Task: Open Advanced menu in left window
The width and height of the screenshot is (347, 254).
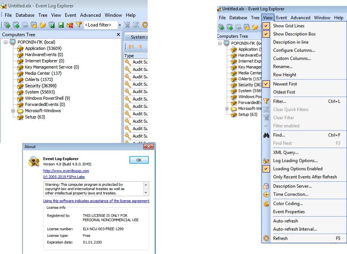Action: pyautogui.click(x=90, y=15)
